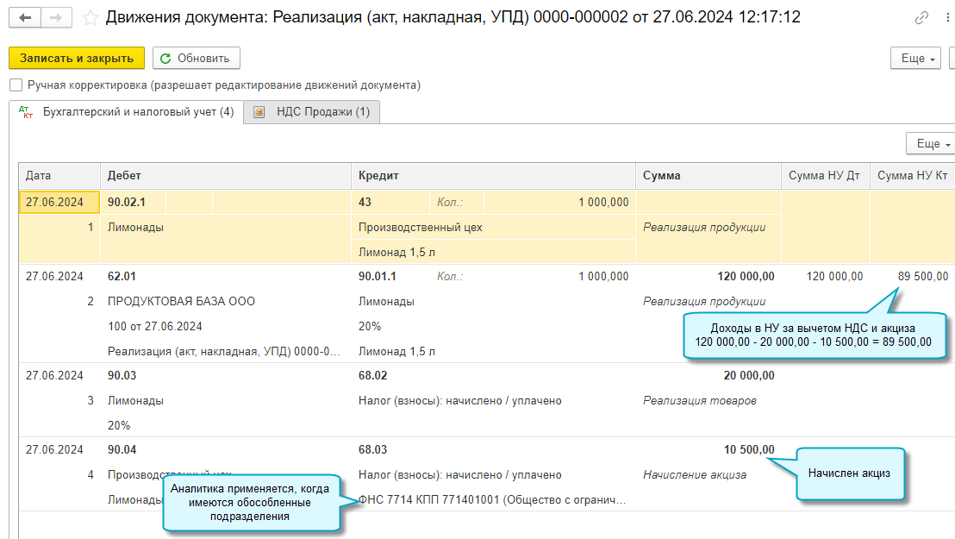Image resolution: width=955 pixels, height=539 pixels.
Task: Click the Дебет column header
Action: click(x=124, y=175)
